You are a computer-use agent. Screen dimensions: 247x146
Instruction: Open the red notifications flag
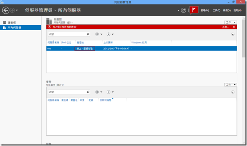[x=194, y=10]
